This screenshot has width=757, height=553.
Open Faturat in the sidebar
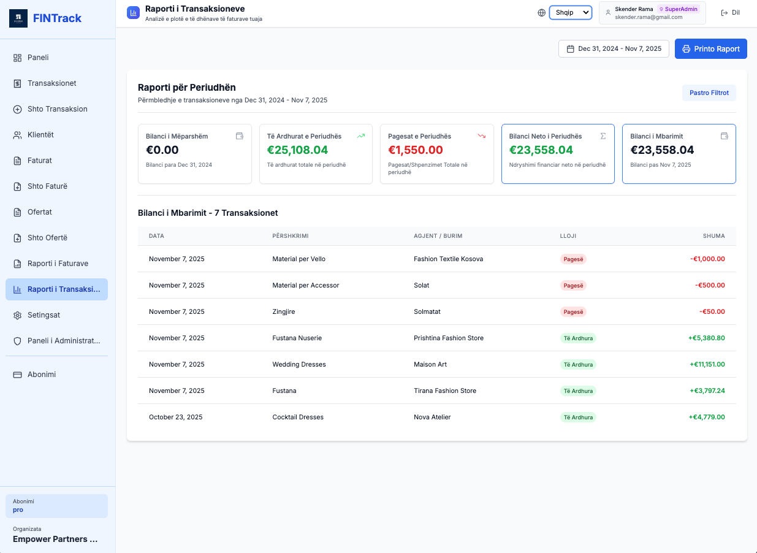pos(40,161)
